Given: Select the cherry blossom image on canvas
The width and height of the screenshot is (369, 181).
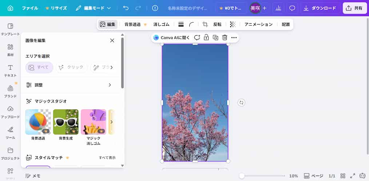Looking at the screenshot, I should tap(195, 103).
